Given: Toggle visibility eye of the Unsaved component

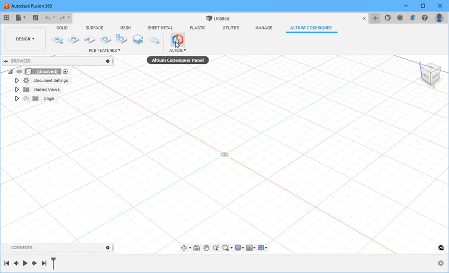Looking at the screenshot, I should (19, 71).
